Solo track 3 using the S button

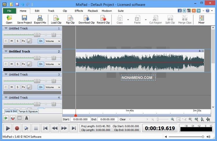coord(17,87)
